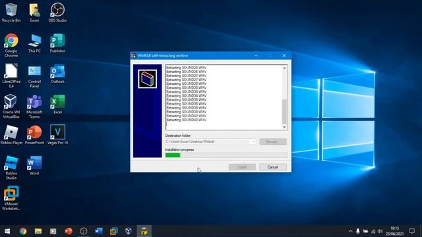The height and width of the screenshot is (237, 422).
Task: Open the Ewan user folder icon
Action: pyautogui.click(x=34, y=13)
